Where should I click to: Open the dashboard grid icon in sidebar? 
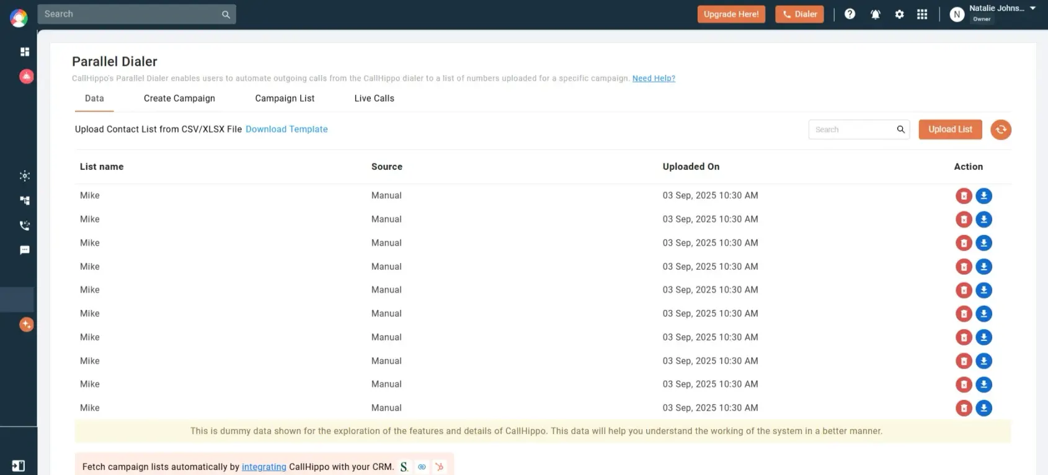[25, 52]
